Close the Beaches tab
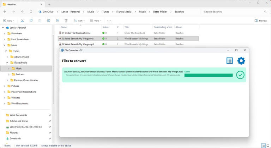The width and height of the screenshot is (271, 148). [x=41, y=4]
